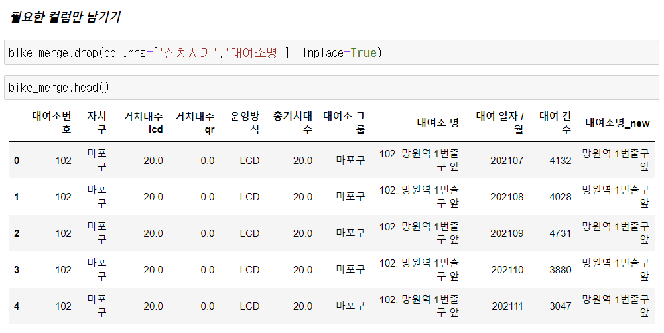The width and height of the screenshot is (664, 333).
Task: Click rental count 4132
Action: point(561,160)
